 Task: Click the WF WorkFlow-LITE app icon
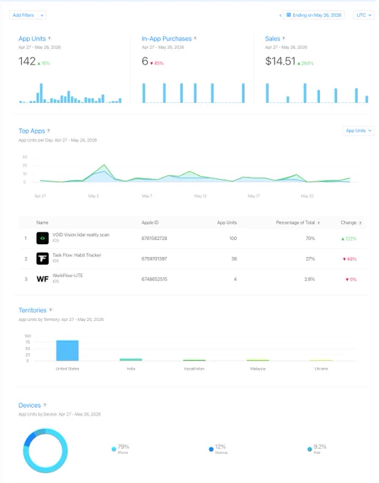pos(43,279)
